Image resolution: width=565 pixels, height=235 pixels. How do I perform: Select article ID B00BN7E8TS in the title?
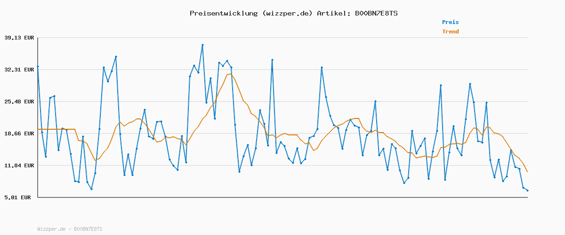click(376, 13)
